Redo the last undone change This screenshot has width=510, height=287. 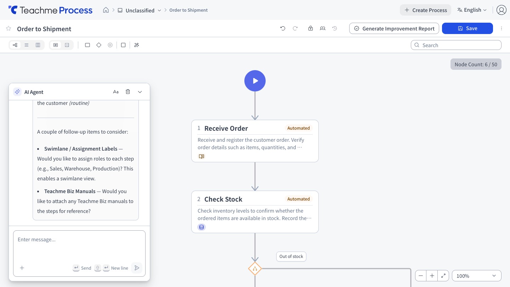295,28
